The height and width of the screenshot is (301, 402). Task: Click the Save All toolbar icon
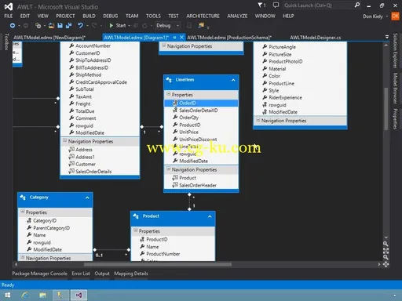point(68,25)
